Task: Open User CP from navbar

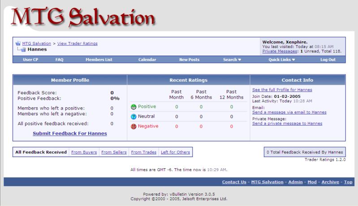Action: click(x=30, y=60)
